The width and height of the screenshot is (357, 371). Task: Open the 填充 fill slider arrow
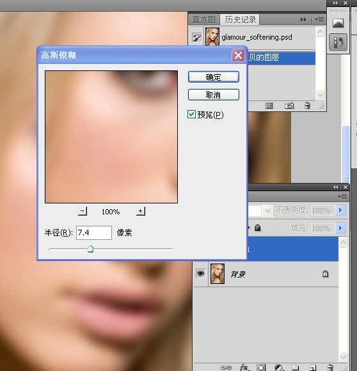point(340,228)
